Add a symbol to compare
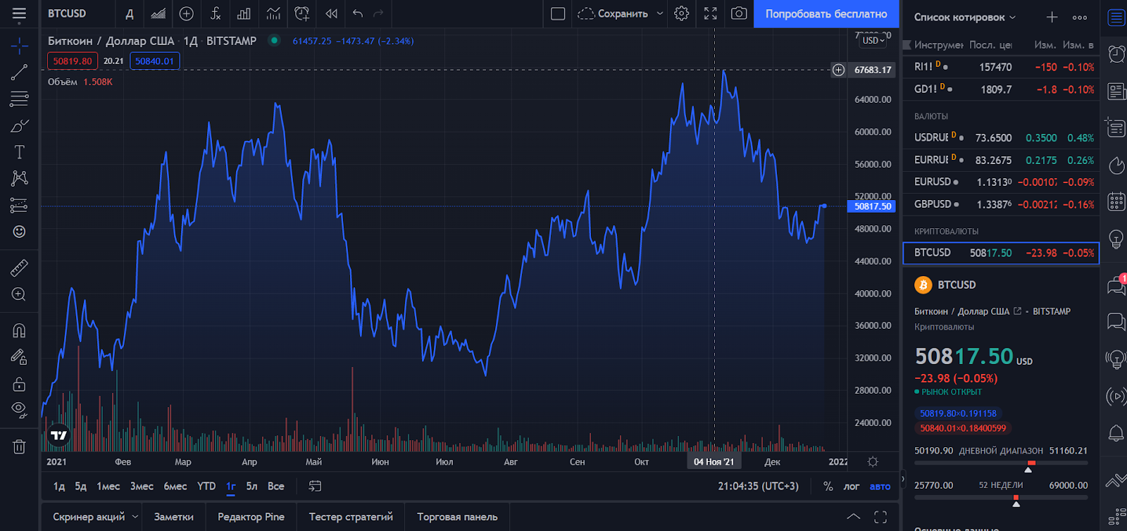The width and height of the screenshot is (1127, 531). [x=187, y=13]
